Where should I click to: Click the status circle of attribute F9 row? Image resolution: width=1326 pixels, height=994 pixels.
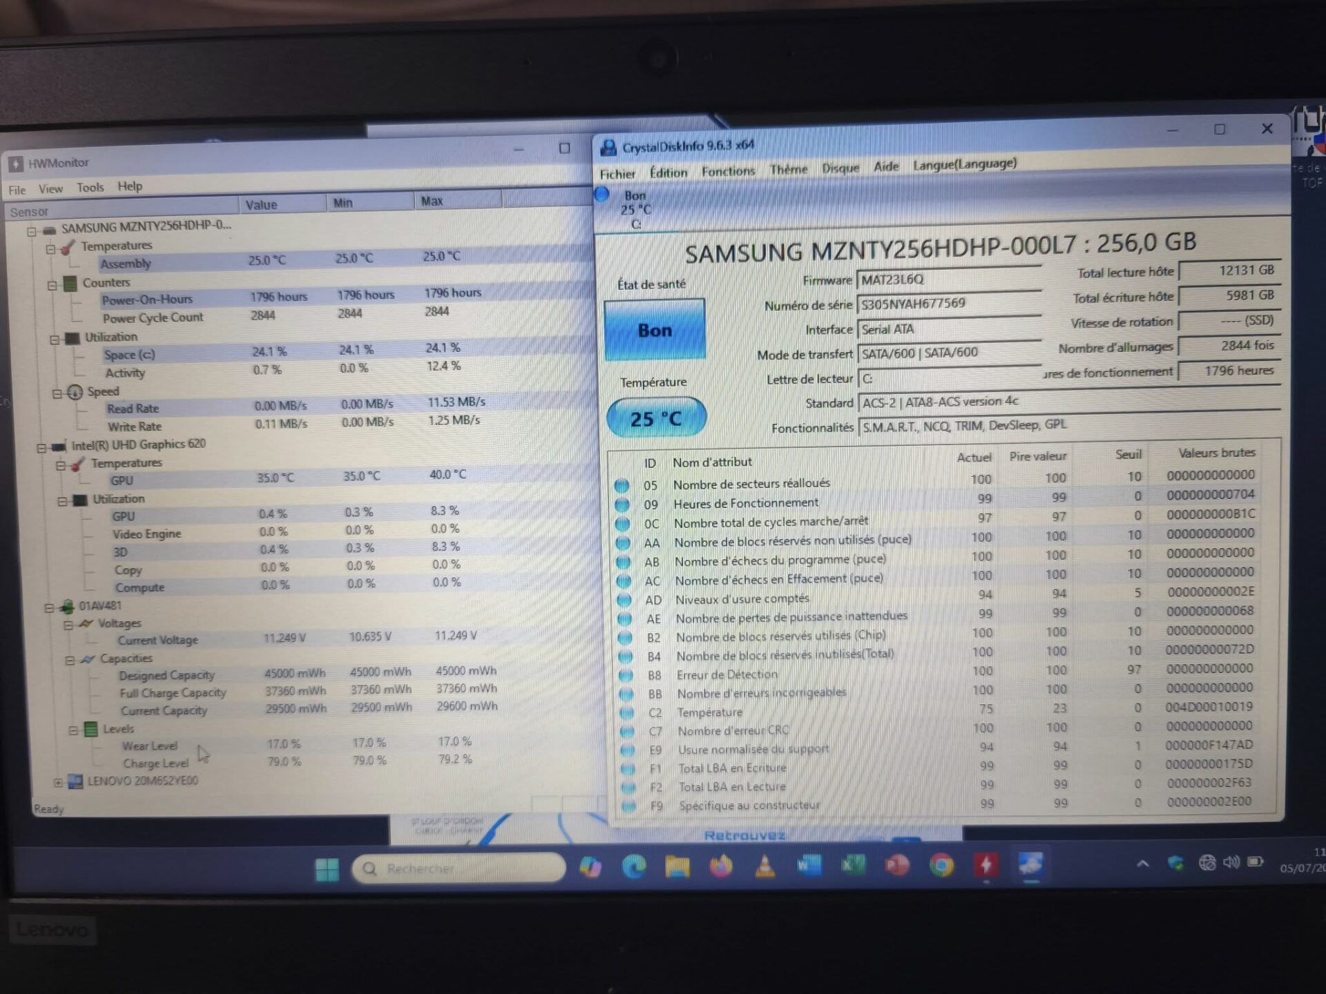(628, 806)
